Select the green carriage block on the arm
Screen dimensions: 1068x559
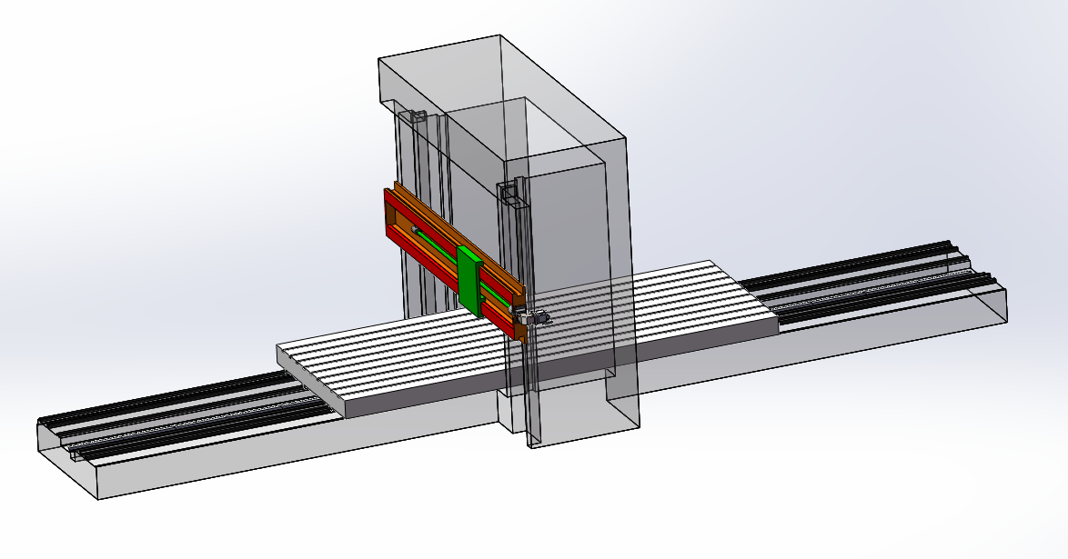point(470,282)
